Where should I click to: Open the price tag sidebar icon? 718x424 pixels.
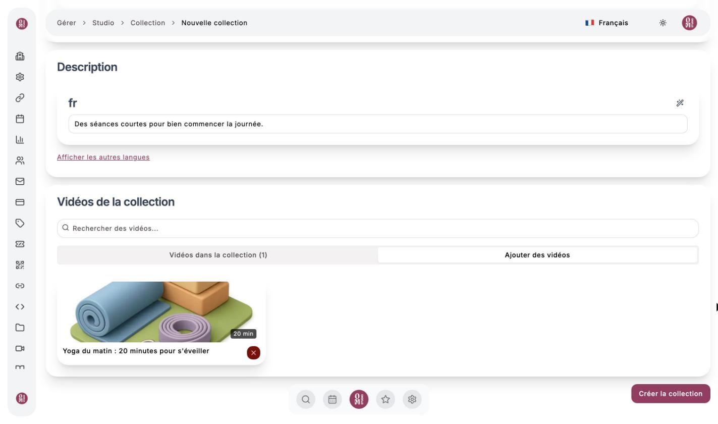(x=20, y=223)
